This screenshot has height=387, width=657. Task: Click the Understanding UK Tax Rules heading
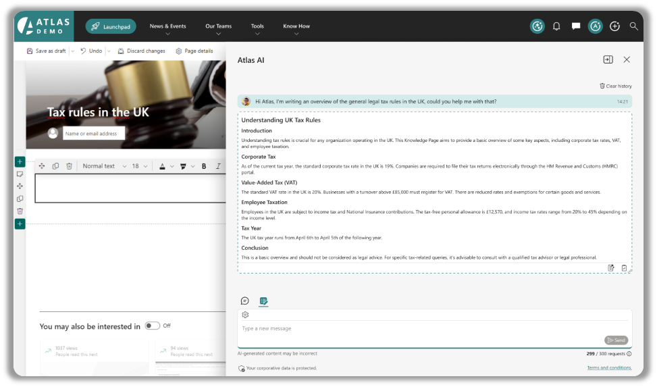pyautogui.click(x=281, y=120)
